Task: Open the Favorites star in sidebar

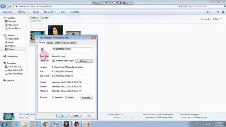Action: click(5, 18)
